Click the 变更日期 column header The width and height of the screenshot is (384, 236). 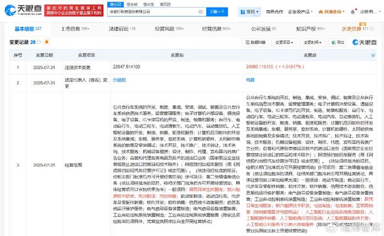click(x=44, y=55)
